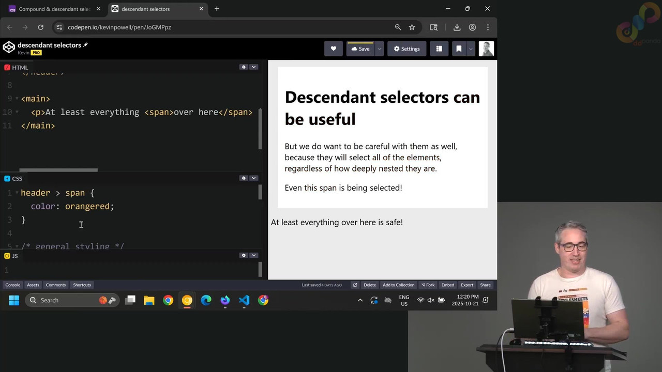
Task: Open a new browser tab
Action: (x=217, y=9)
